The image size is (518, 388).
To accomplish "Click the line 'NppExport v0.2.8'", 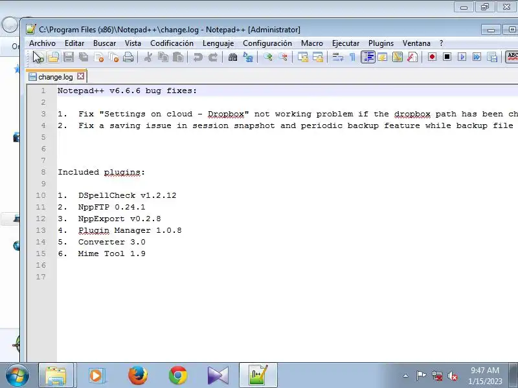I will [120, 219].
